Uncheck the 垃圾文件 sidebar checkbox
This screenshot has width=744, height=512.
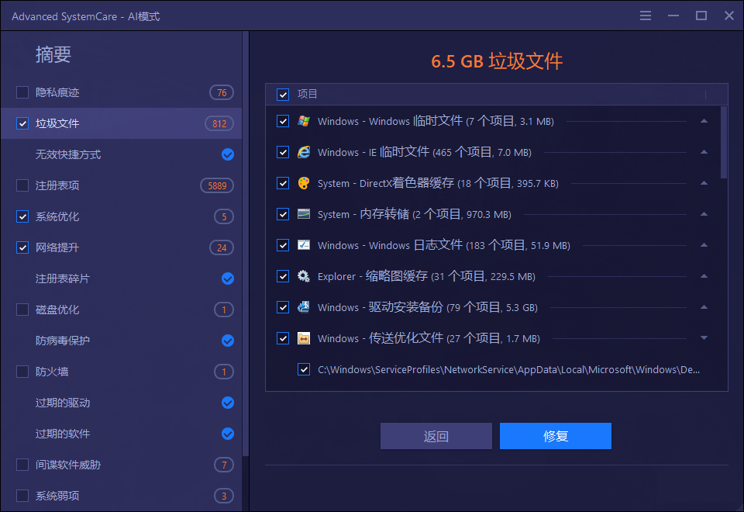[22, 123]
